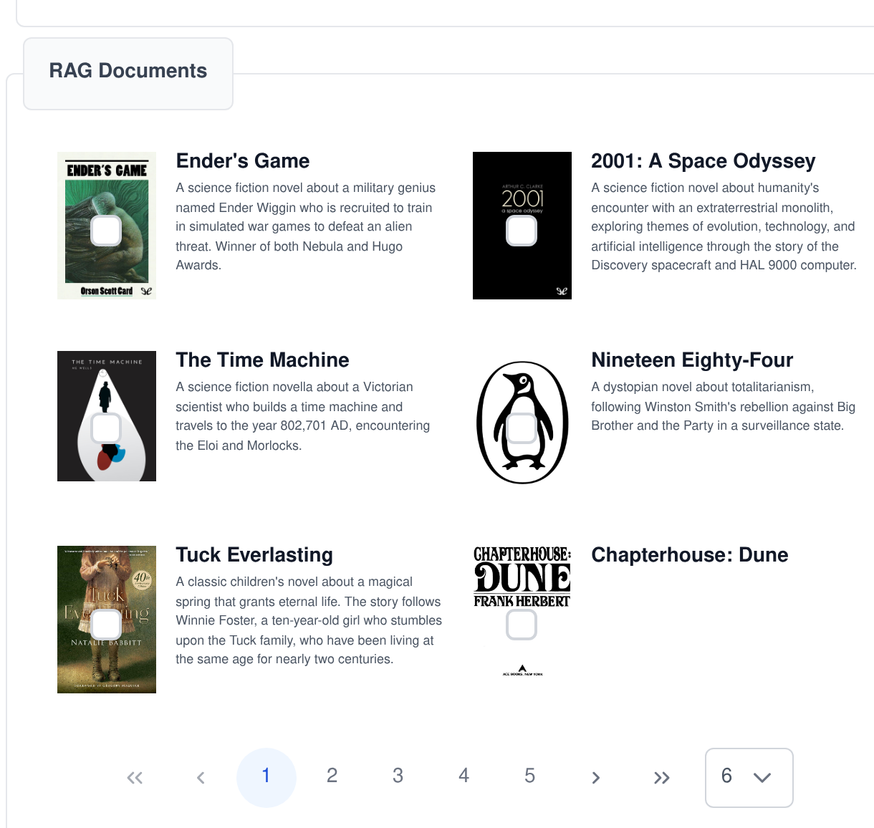This screenshot has height=828, width=874.
Task: Mark the Chapterhouse: Dune checkbox
Action: pyautogui.click(x=522, y=625)
